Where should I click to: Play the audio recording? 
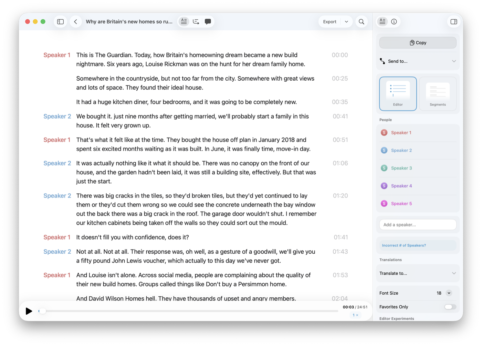click(29, 311)
